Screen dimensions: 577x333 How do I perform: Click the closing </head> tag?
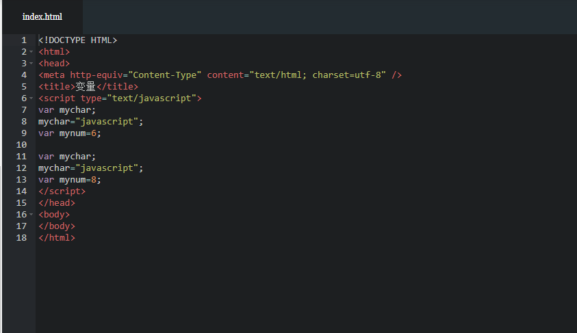point(57,203)
